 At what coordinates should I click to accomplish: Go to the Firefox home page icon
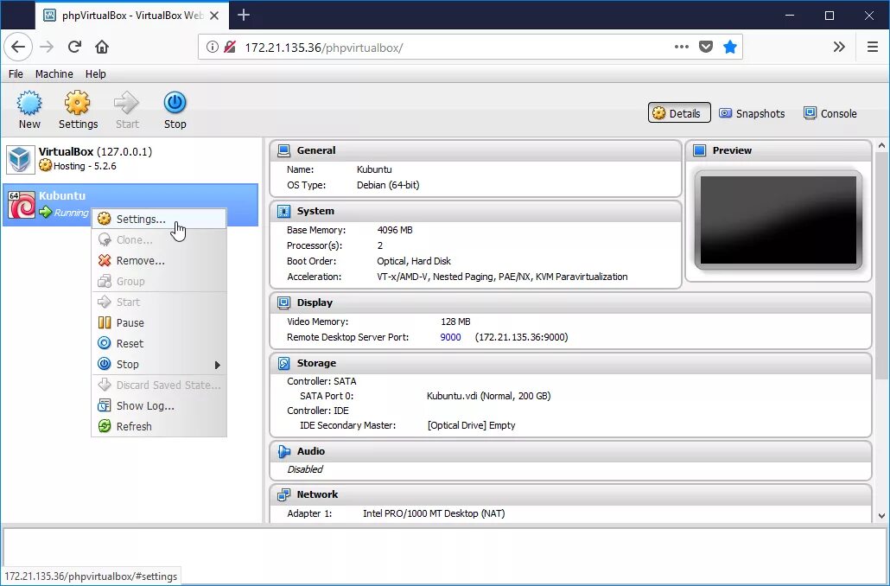click(x=102, y=48)
